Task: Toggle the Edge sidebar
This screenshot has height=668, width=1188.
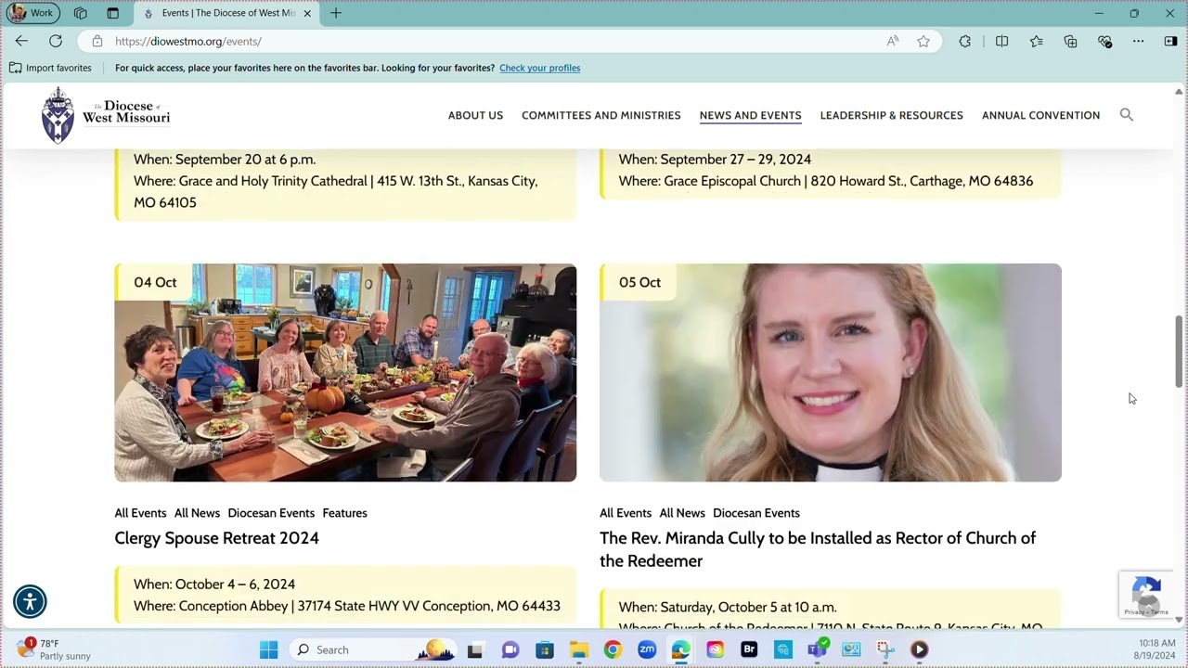Action: 1170,41
